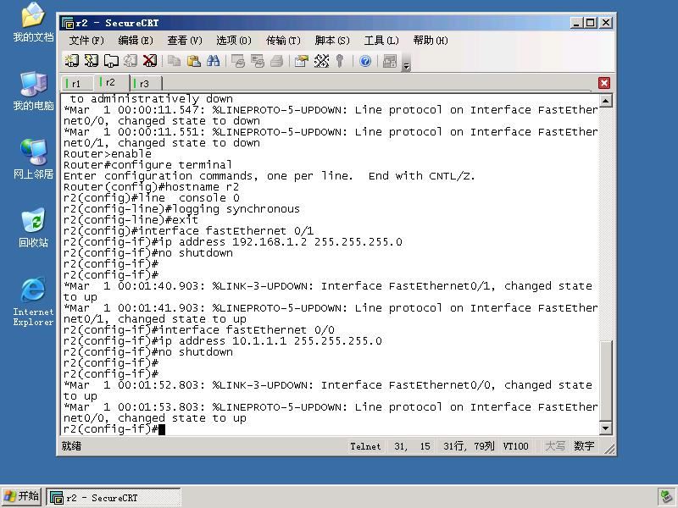Click r2 - SecureCRT taskbar button
Image resolution: width=678 pixels, height=508 pixels.
point(114,498)
